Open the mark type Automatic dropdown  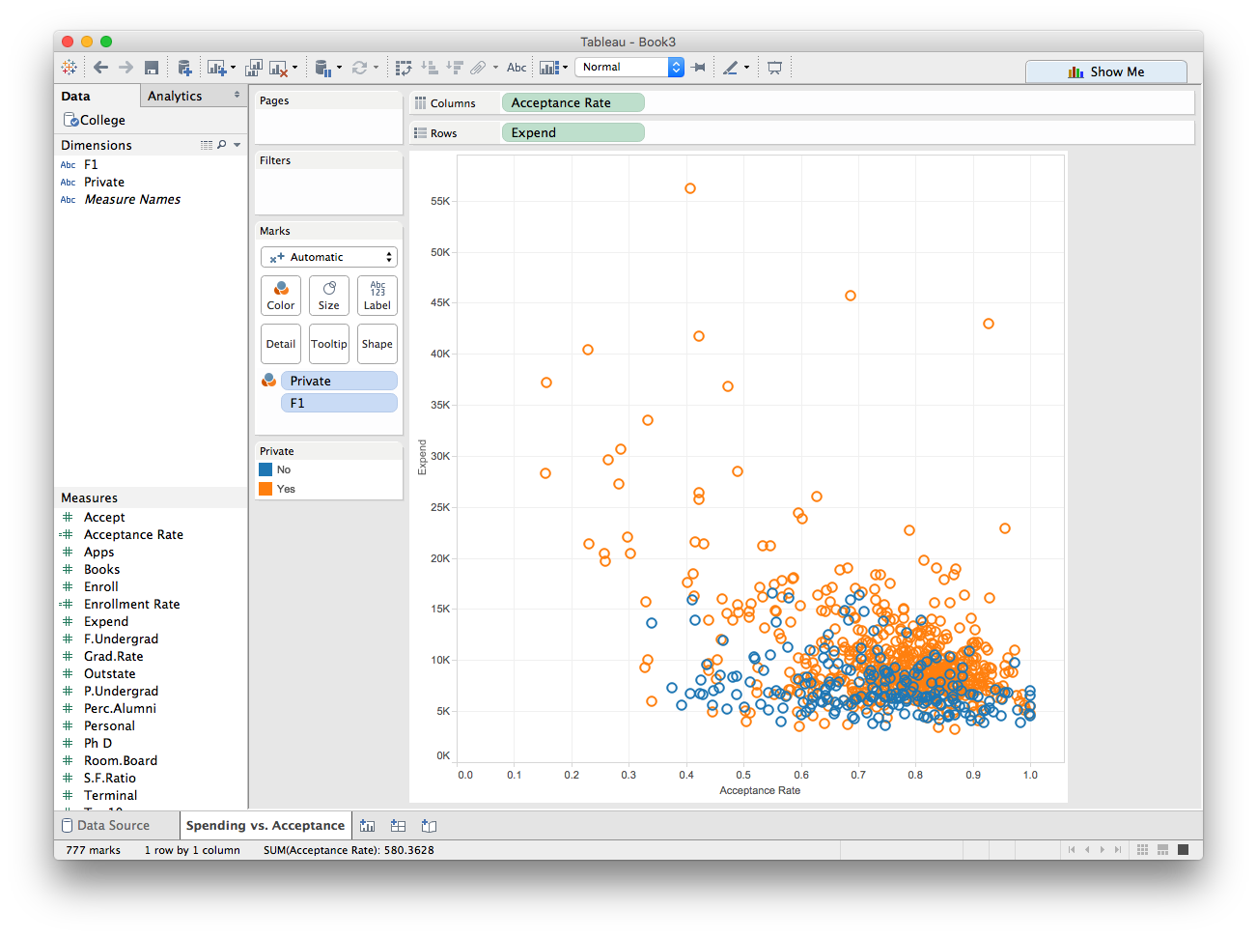click(x=329, y=257)
